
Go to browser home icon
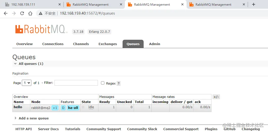30,13
